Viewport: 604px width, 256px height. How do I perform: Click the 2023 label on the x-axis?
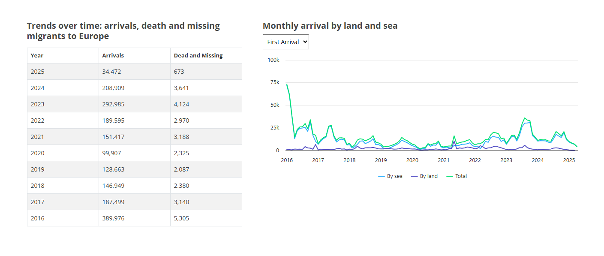(506, 160)
